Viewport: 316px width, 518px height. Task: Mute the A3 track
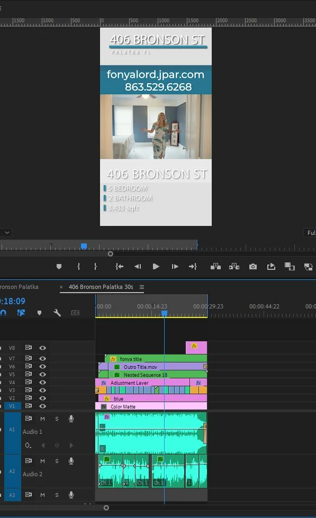tap(42, 495)
